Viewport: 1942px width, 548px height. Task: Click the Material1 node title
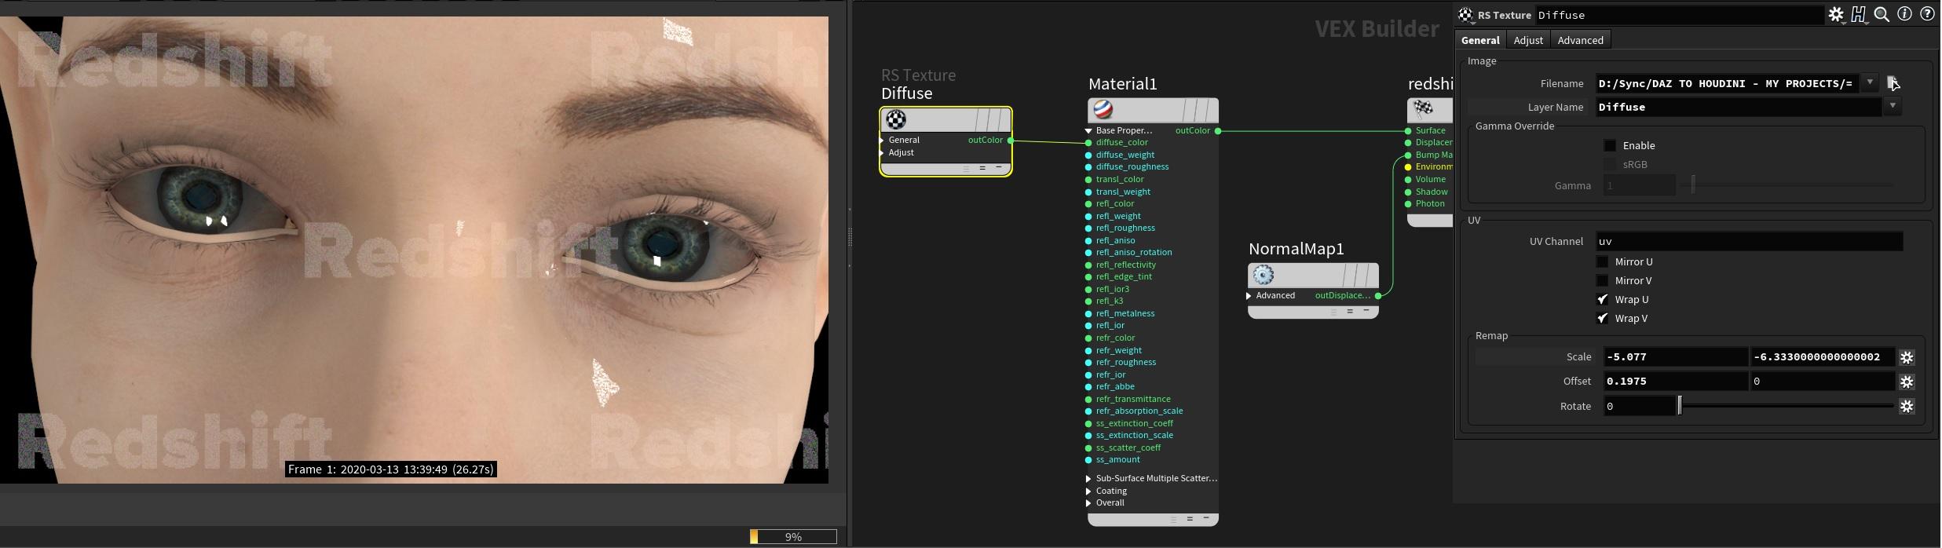[x=1122, y=84]
